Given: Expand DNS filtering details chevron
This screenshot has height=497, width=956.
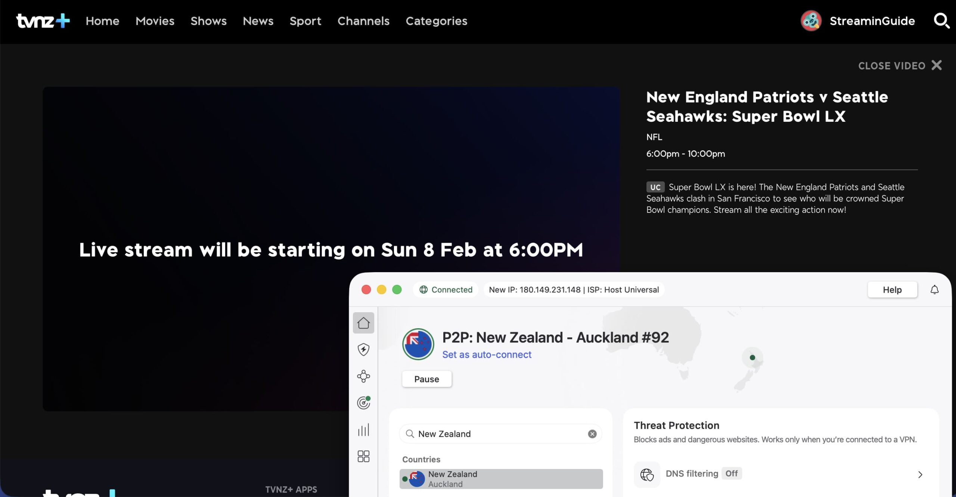Looking at the screenshot, I should point(919,474).
